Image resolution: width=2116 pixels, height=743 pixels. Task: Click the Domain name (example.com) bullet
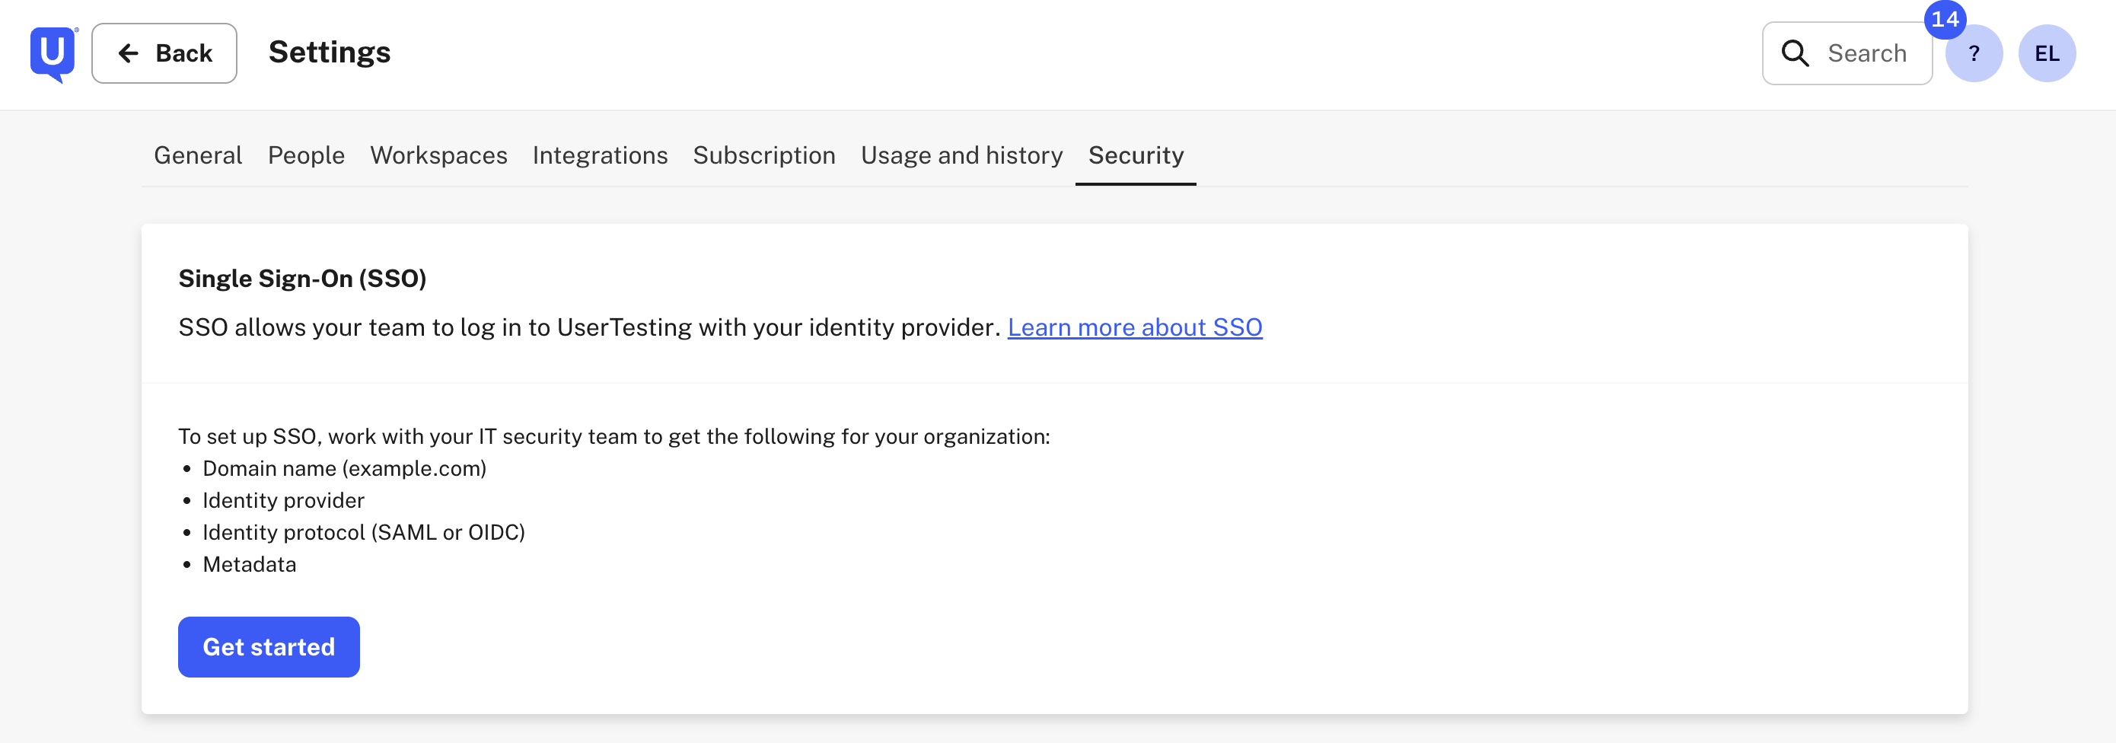(344, 468)
